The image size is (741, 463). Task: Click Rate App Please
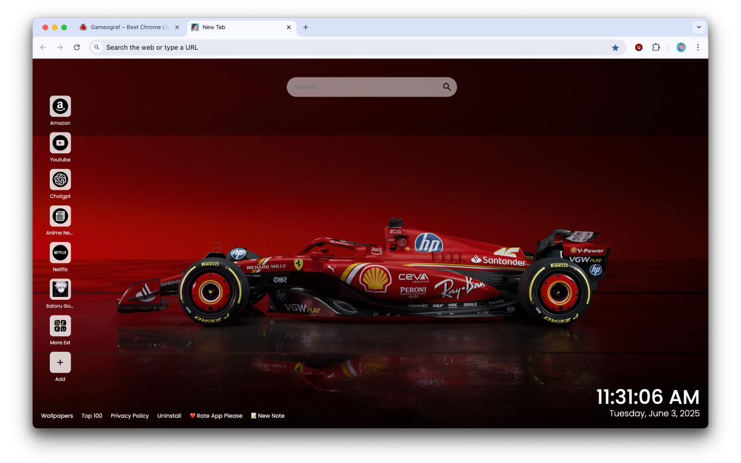216,416
